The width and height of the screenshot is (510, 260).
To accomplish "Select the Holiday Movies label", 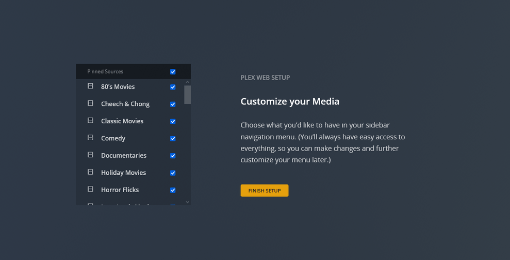I will point(123,173).
